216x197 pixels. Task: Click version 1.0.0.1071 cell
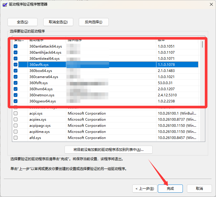166,59
